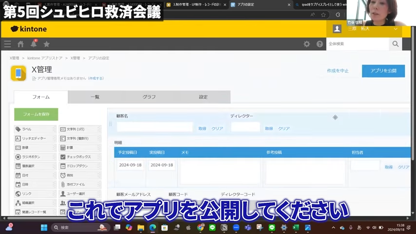
Task: Click the 顧客名 input field
Action: pos(155,127)
